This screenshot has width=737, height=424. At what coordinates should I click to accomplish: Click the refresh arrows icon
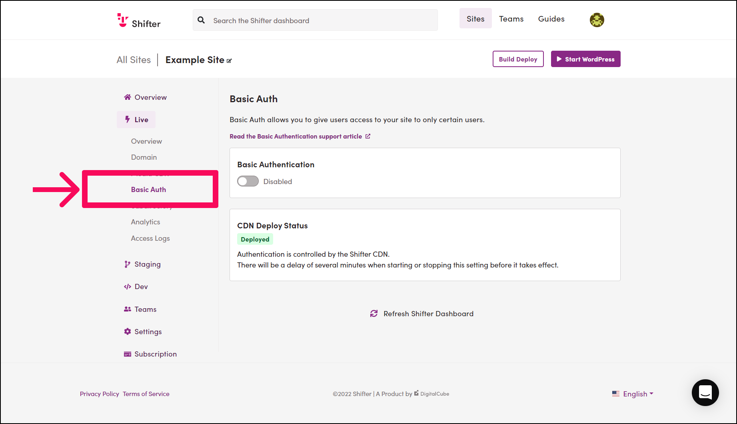[x=374, y=314]
